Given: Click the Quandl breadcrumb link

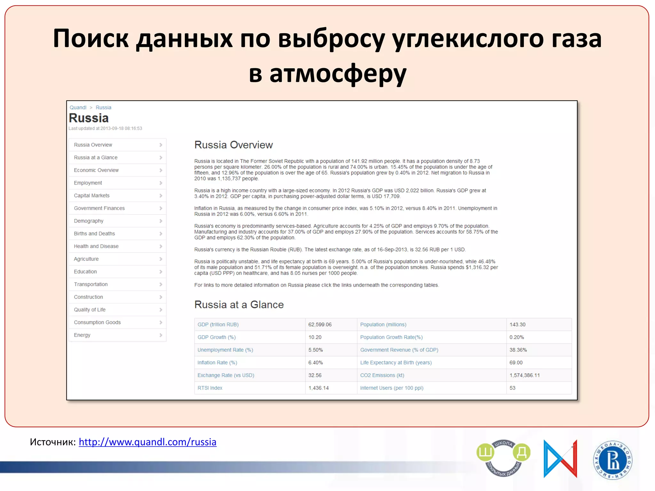Looking at the screenshot, I should click(x=78, y=107).
